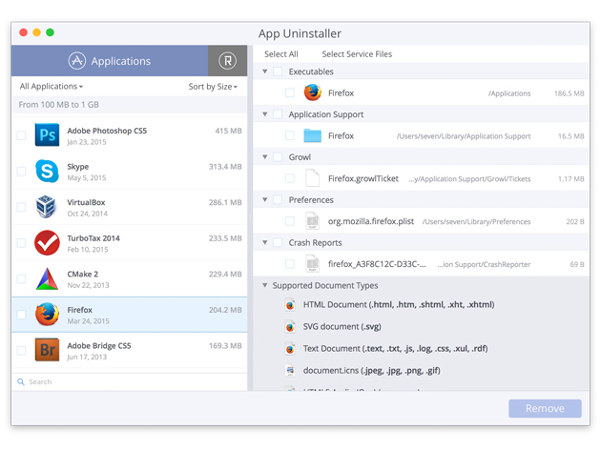Check the Firefox.growlTicket checkbox
Image resolution: width=601 pixels, height=451 pixels.
(290, 178)
